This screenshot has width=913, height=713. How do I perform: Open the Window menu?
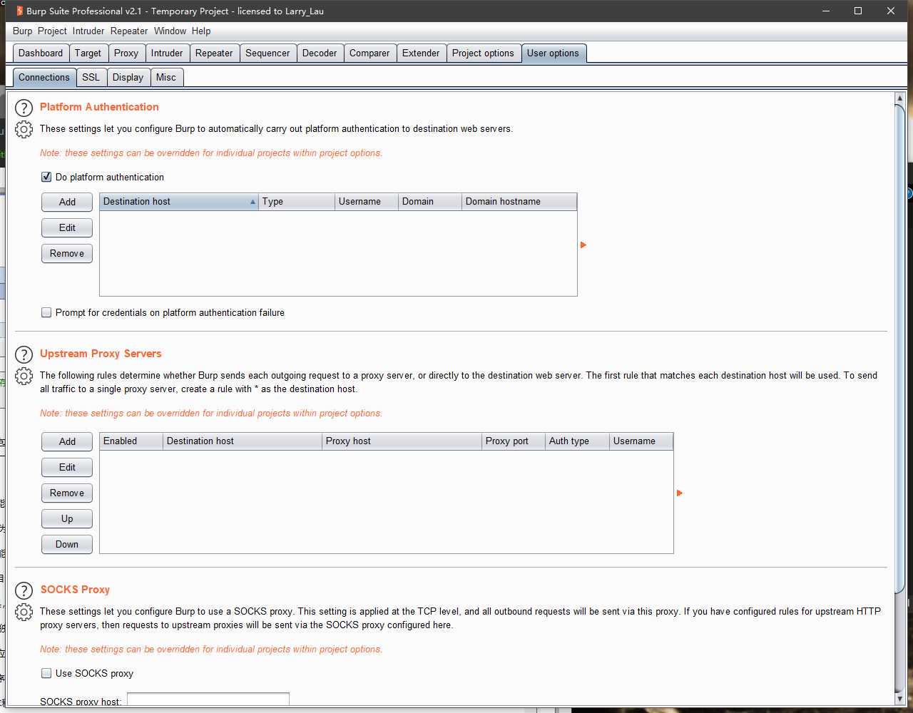[170, 31]
